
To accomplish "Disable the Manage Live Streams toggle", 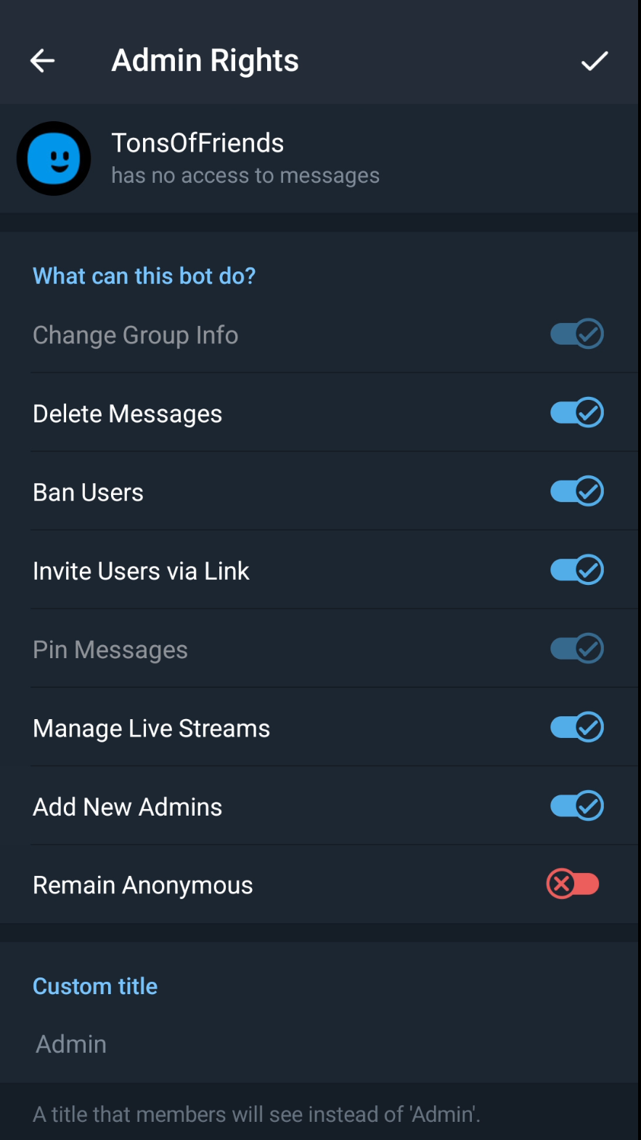I will point(576,727).
